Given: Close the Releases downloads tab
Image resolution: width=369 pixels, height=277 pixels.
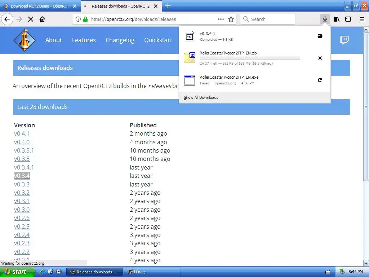Looking at the screenshot, I should [x=156, y=6].
